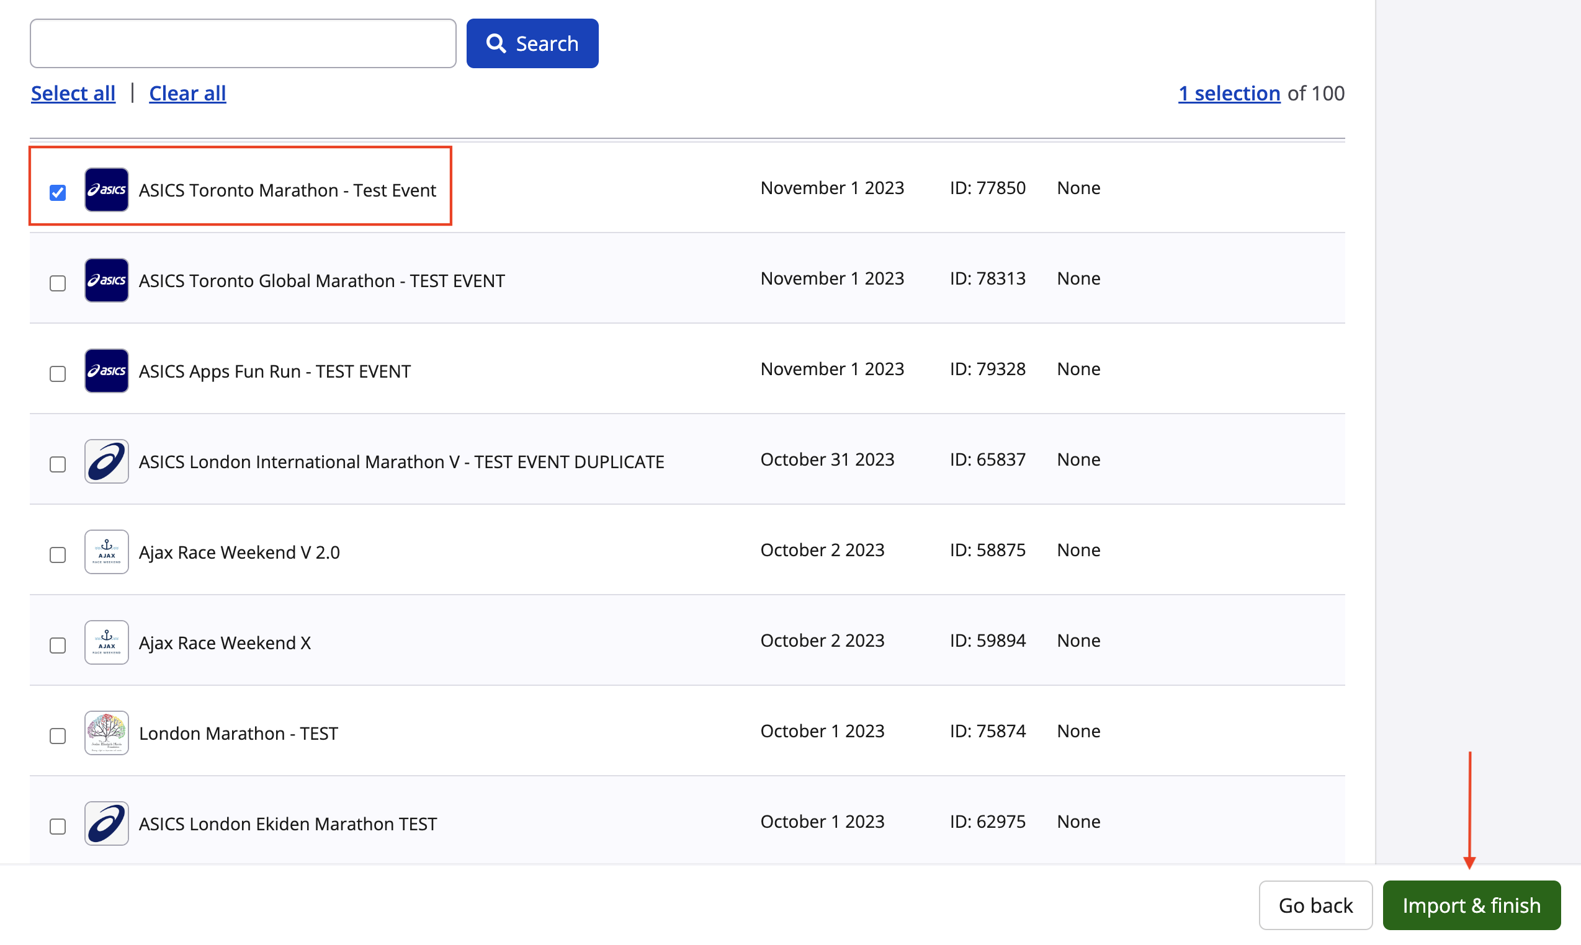This screenshot has height=945, width=1581.
Task: Click October 2 2023 date for Ajax Race Weekend X
Action: coord(822,640)
